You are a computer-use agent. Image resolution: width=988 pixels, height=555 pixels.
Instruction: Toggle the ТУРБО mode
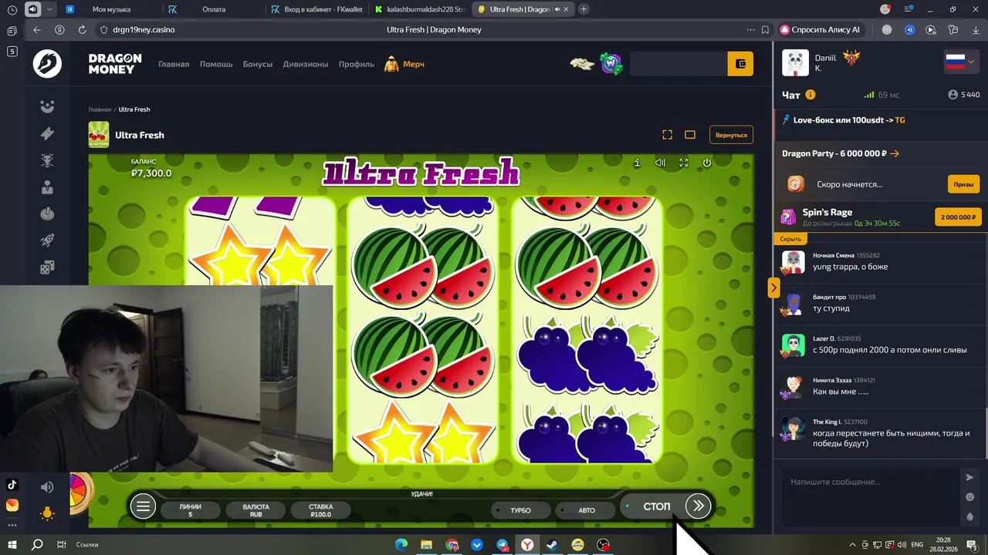coord(521,510)
